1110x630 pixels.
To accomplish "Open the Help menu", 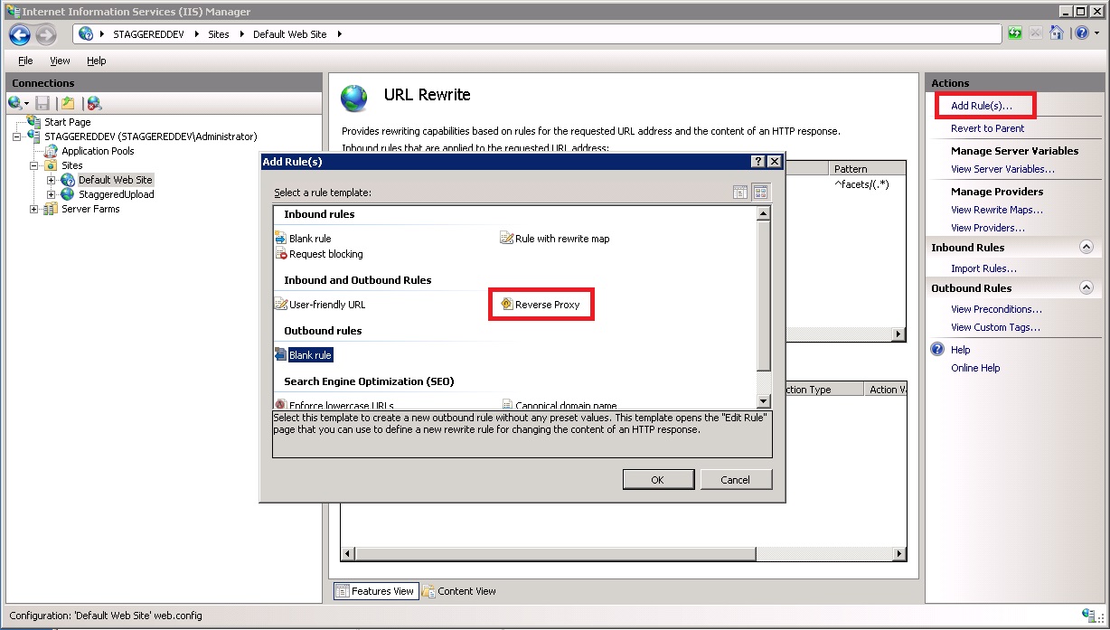I will tap(97, 61).
